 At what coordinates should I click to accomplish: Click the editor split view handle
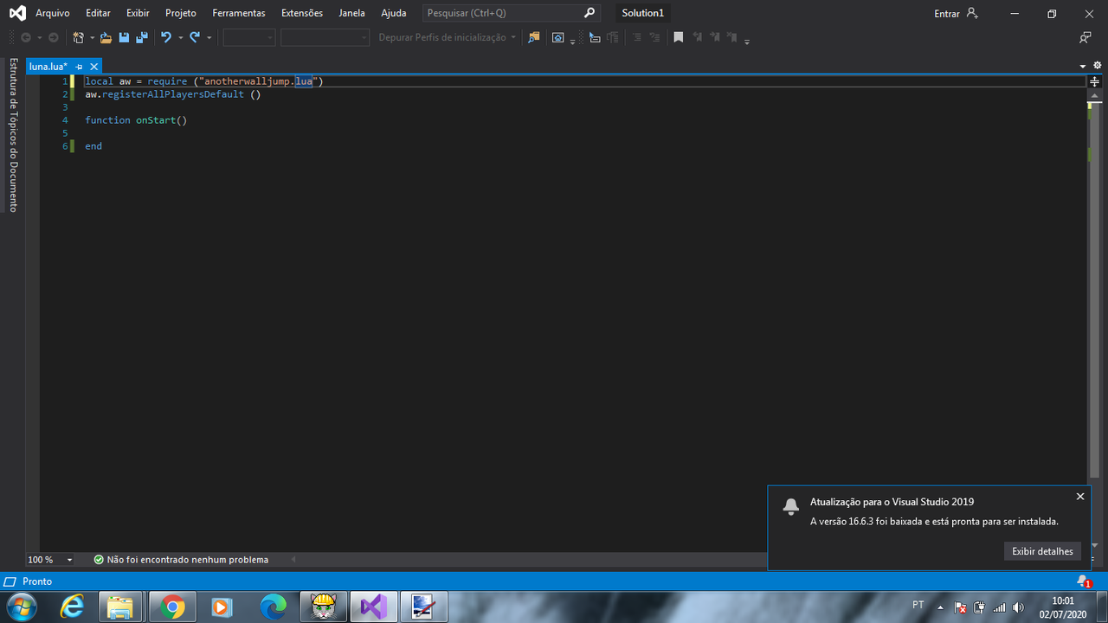[x=1094, y=81]
